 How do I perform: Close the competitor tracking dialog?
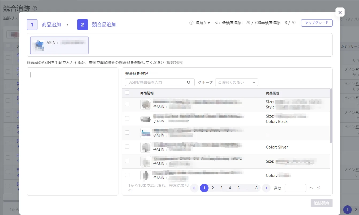pyautogui.click(x=340, y=12)
